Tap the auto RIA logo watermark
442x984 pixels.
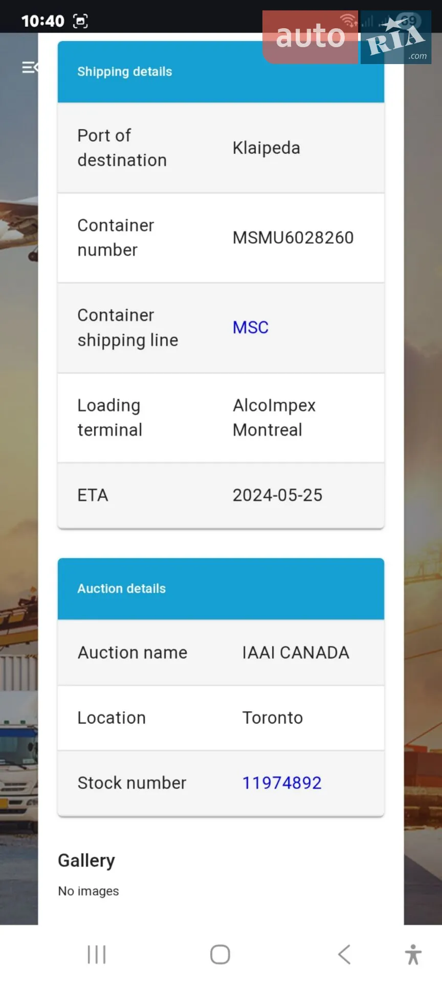click(347, 37)
